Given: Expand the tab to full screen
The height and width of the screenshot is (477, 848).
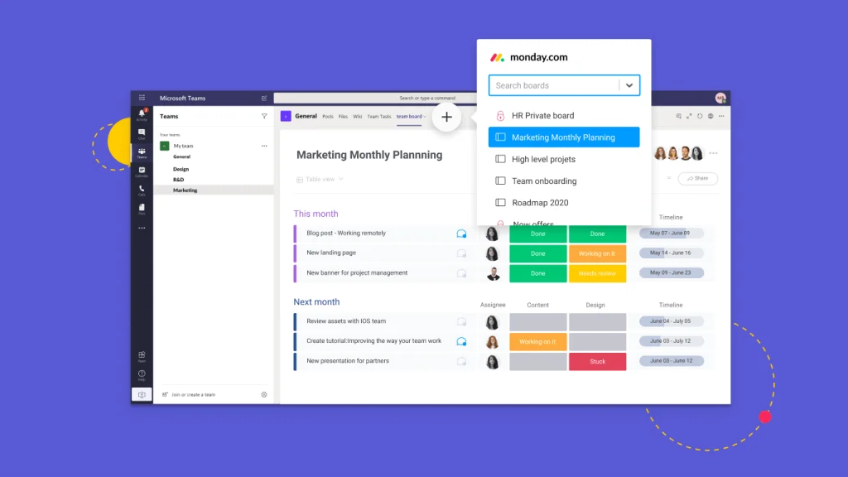Looking at the screenshot, I should [689, 117].
